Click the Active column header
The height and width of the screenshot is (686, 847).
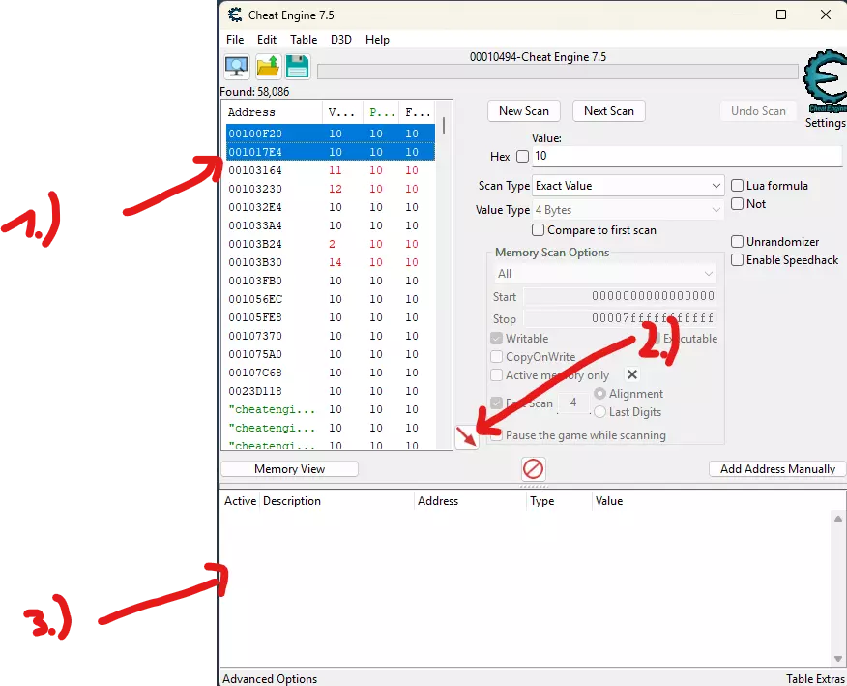point(240,501)
